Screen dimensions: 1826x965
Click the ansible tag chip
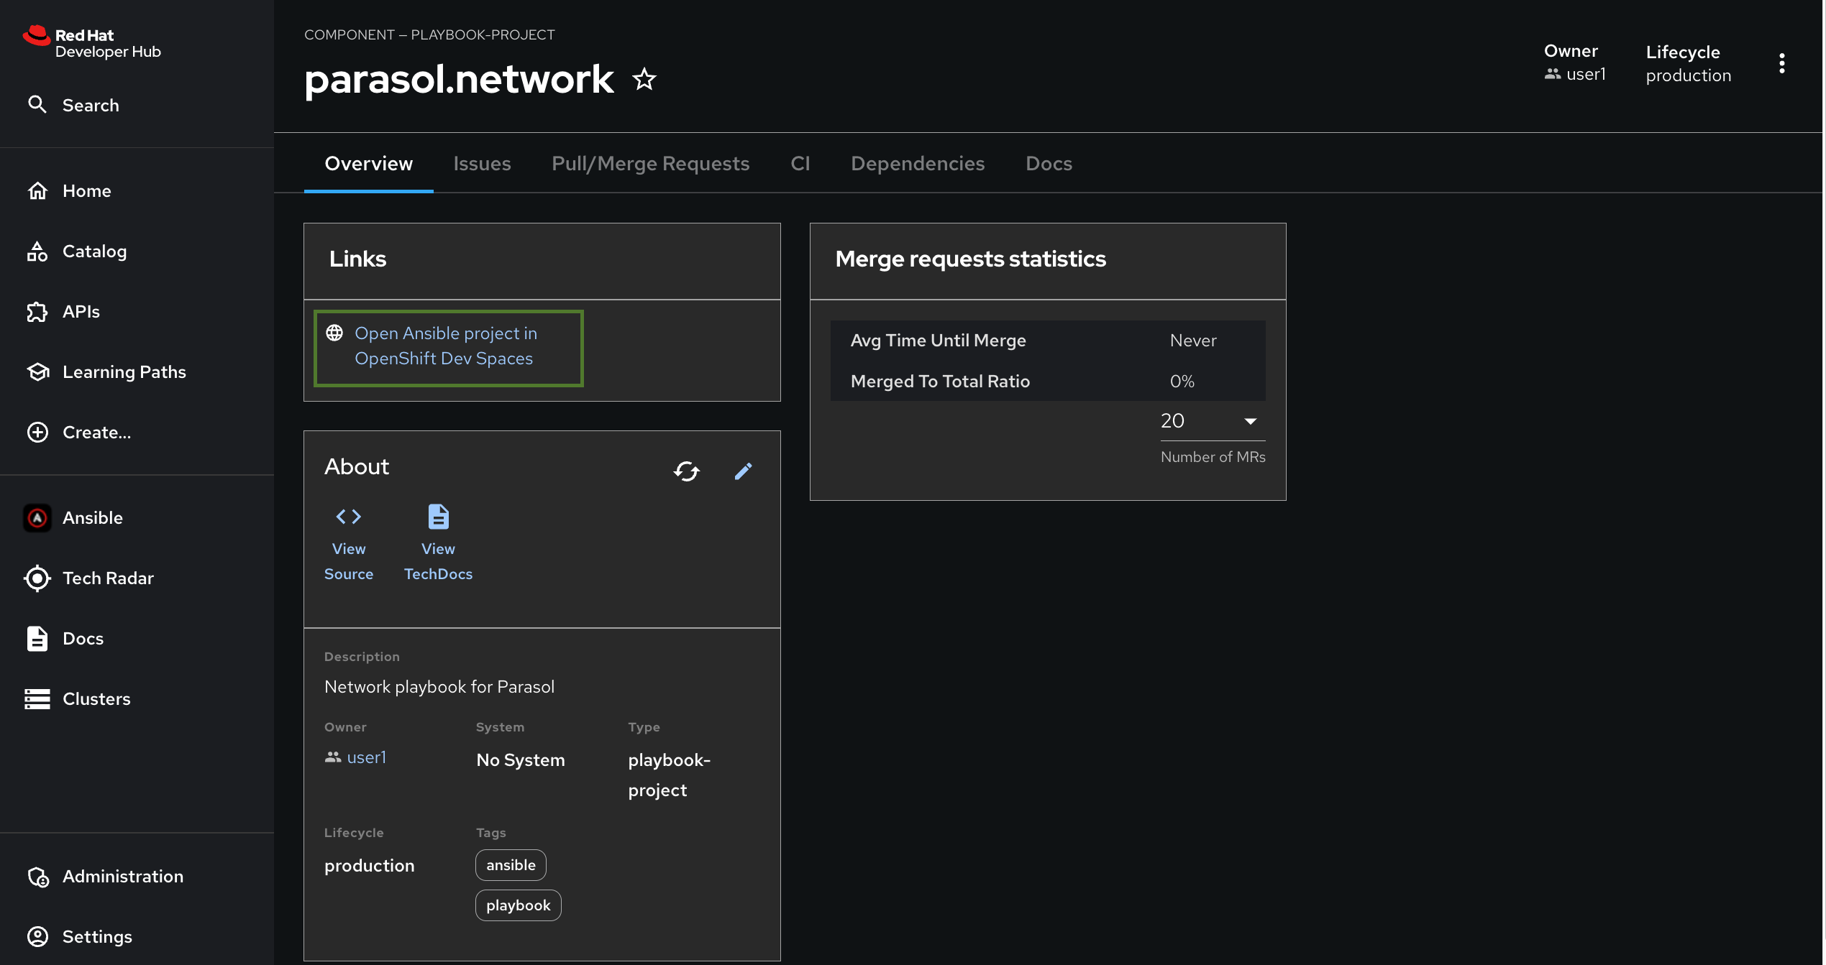tap(511, 865)
